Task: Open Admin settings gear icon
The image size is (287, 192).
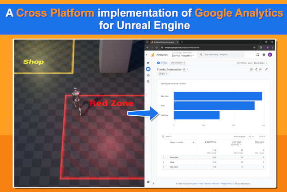Action: pos(148,181)
